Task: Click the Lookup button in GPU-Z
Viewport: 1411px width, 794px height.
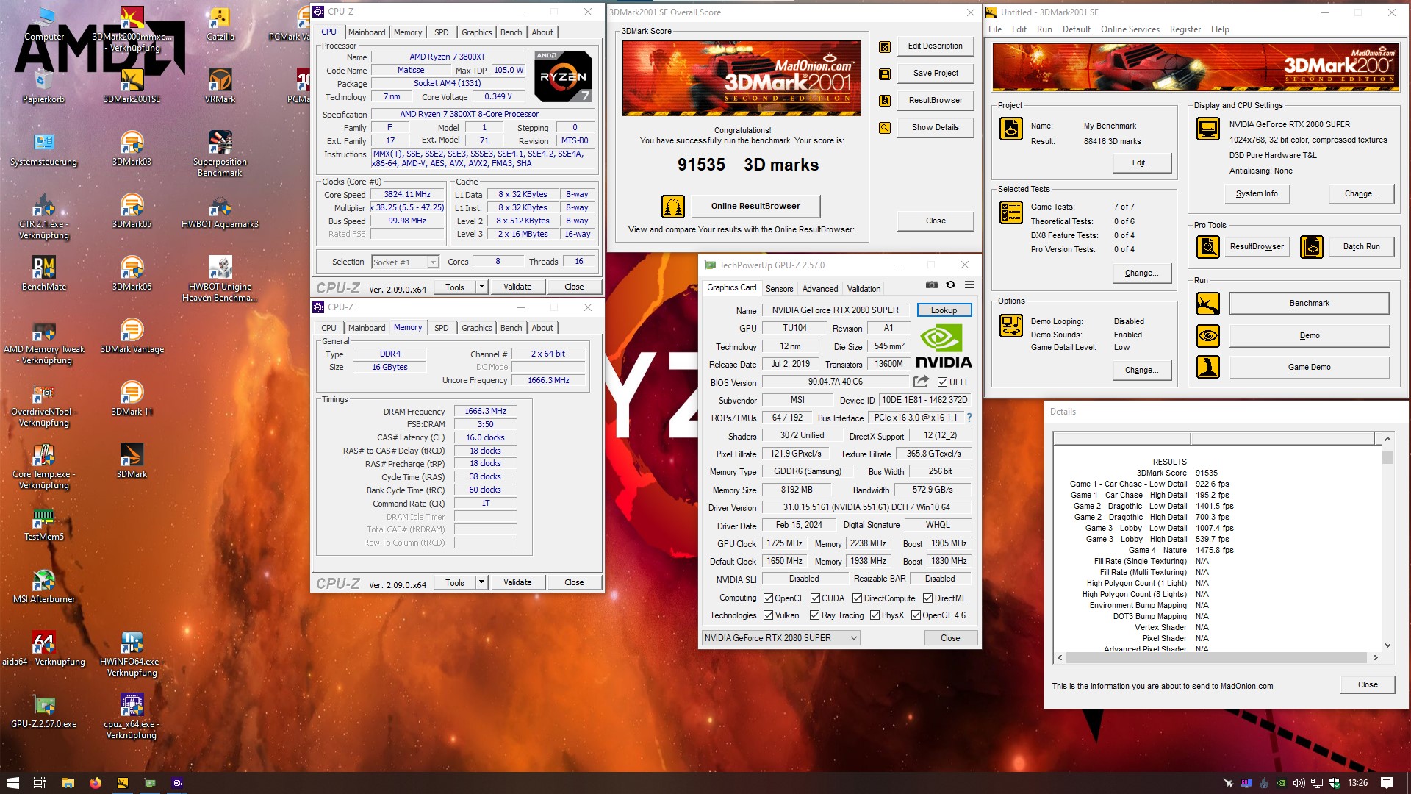Action: pos(944,310)
